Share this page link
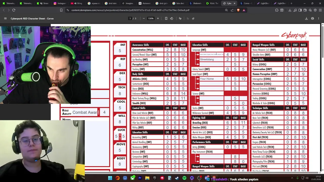 232,10
